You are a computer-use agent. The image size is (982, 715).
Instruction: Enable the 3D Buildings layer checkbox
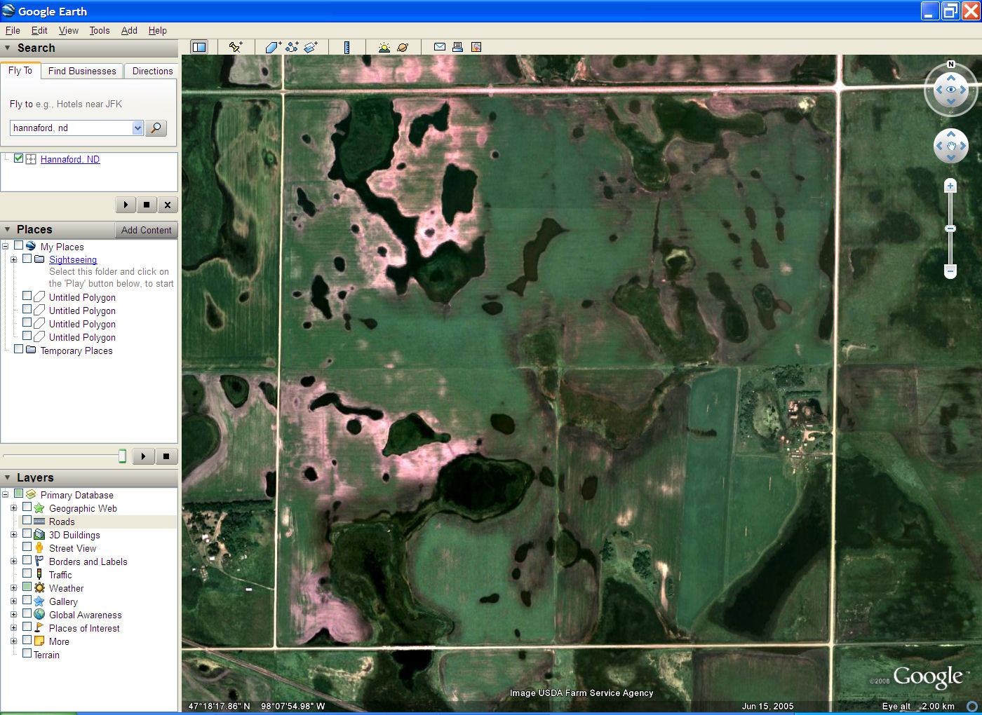point(27,534)
